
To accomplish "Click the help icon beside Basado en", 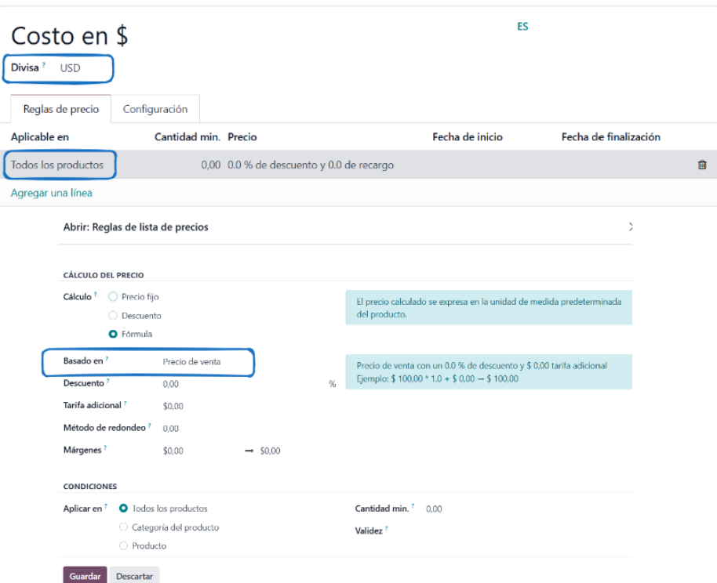I will (107, 360).
